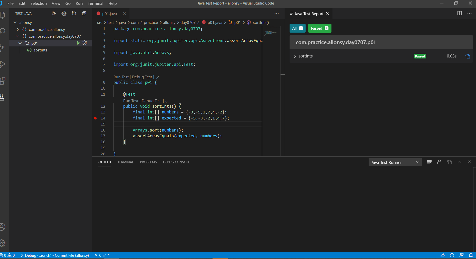Open Source Control view
The image size is (476, 259).
click(x=2, y=48)
